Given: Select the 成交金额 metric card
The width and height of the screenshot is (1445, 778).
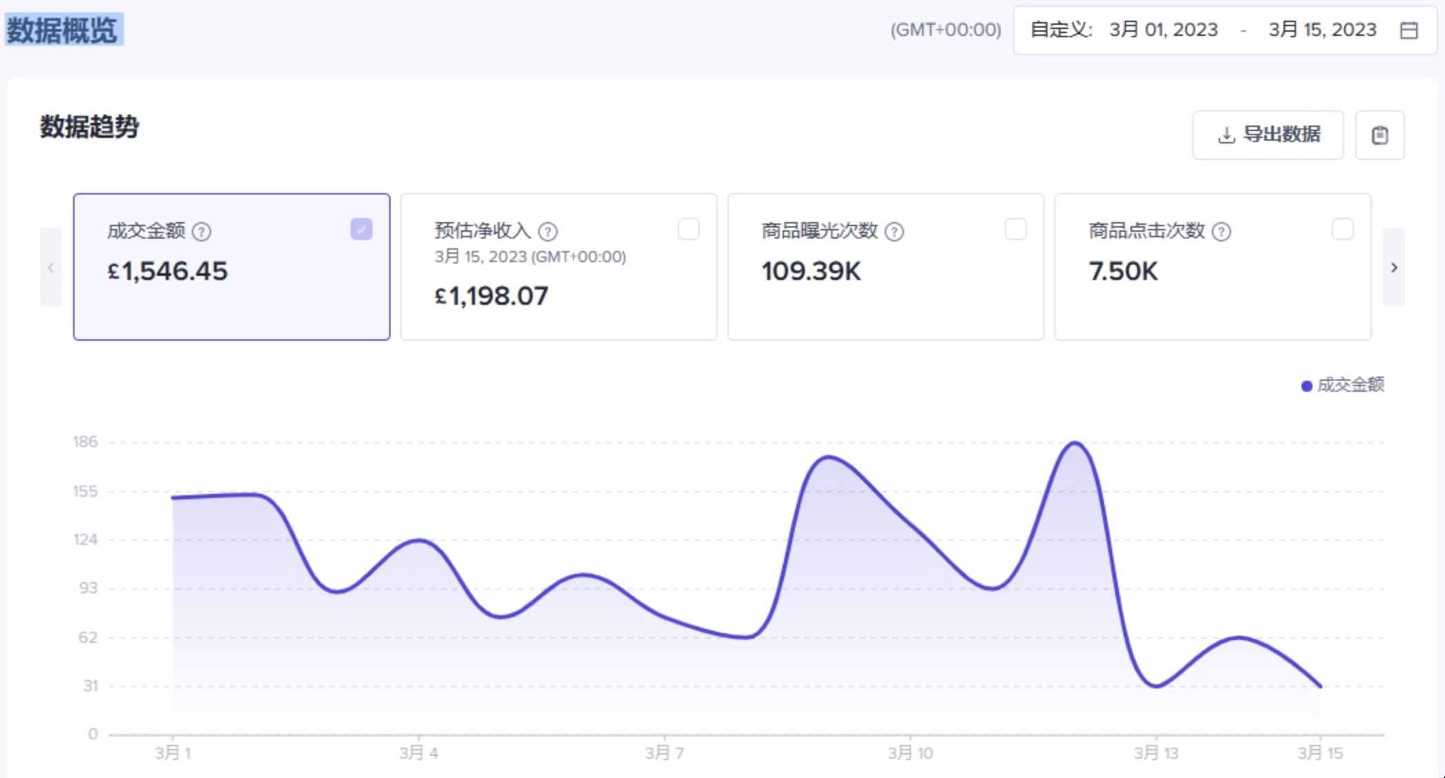Looking at the screenshot, I should (232, 267).
